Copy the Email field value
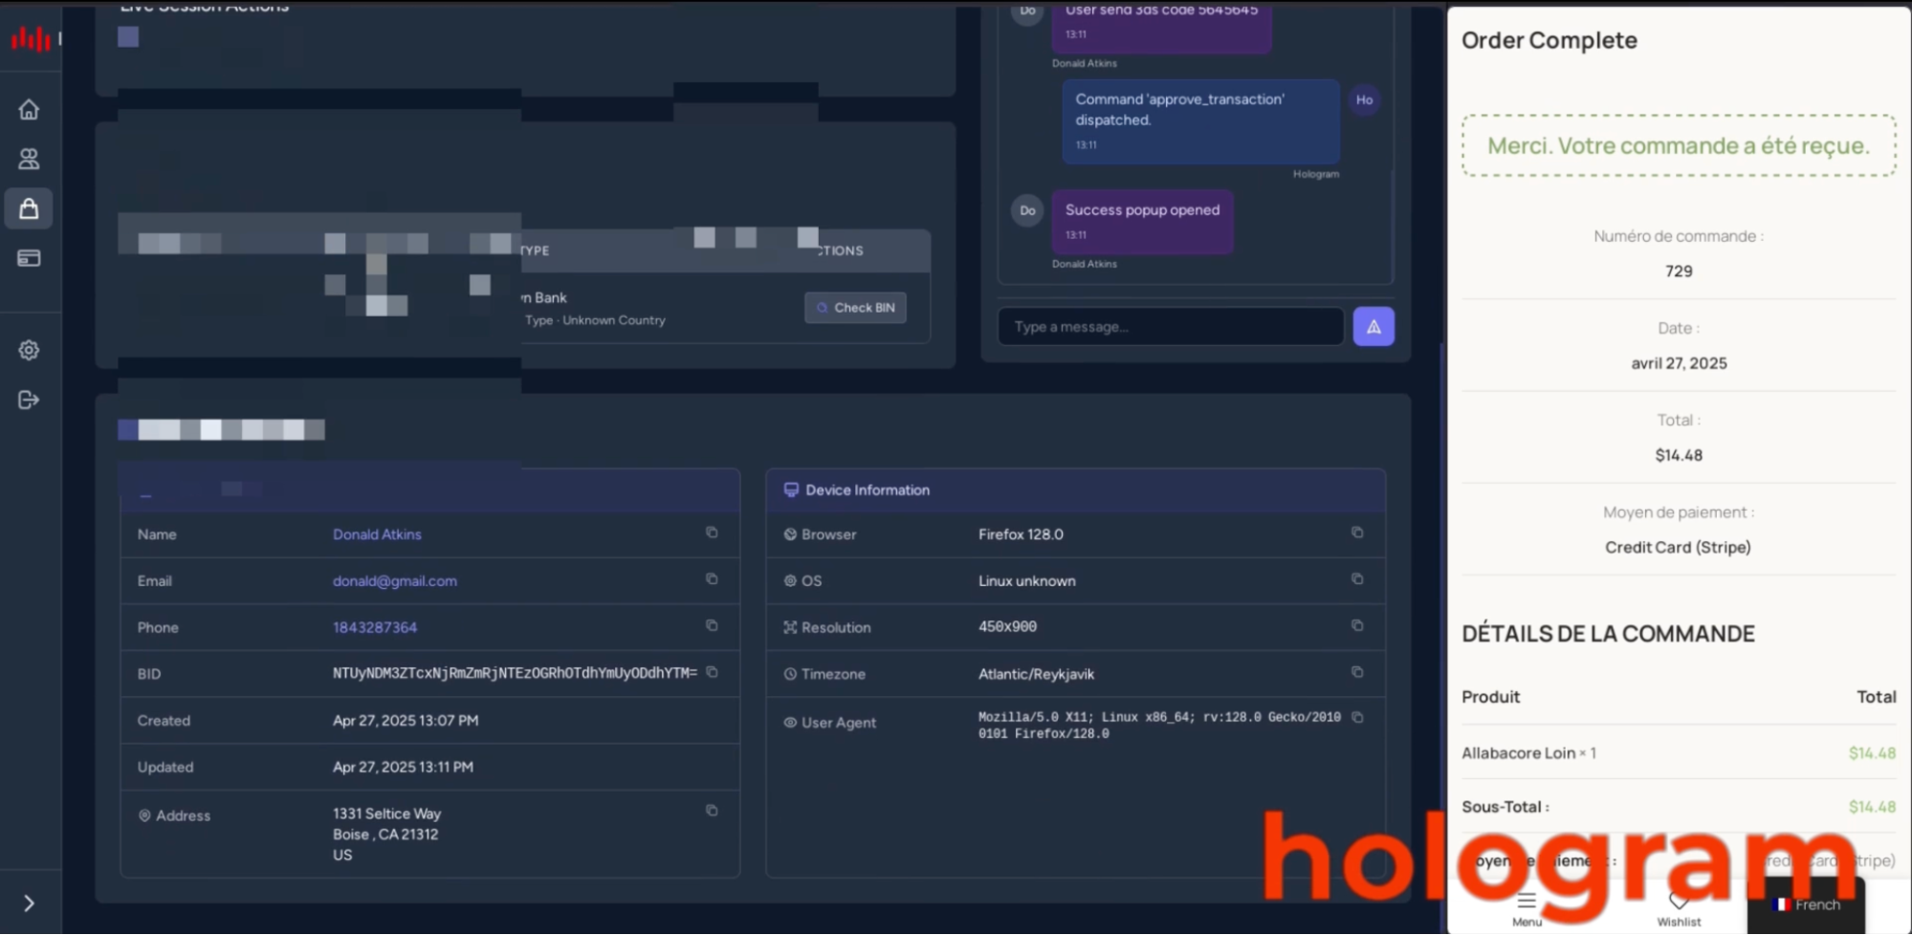Screen dimensions: 1912x935 [x=712, y=579]
